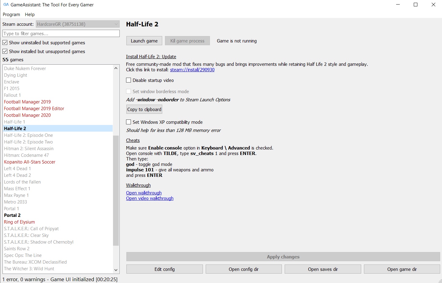
Task: Select Half-Life 2: Episode One
Action: (x=58, y=135)
